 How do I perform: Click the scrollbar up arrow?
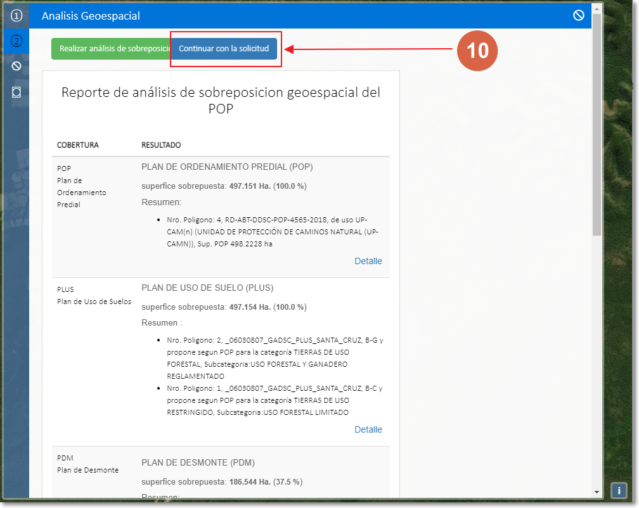(597, 8)
